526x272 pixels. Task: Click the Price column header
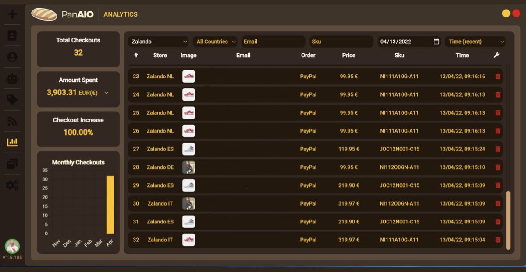coord(348,55)
